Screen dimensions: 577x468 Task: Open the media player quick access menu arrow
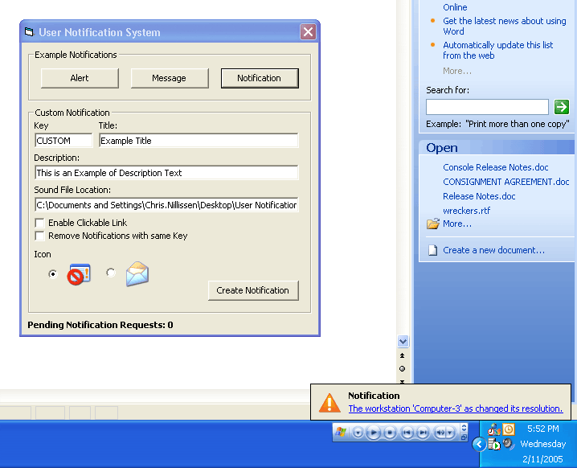tap(358, 433)
